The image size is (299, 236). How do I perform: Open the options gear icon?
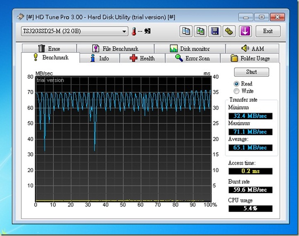[x=229, y=31]
